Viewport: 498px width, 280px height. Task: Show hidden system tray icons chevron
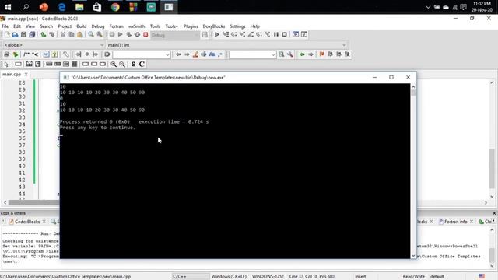coord(428,7)
